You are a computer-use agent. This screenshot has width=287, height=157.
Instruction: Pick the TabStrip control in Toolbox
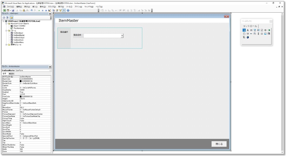click(x=251, y=34)
